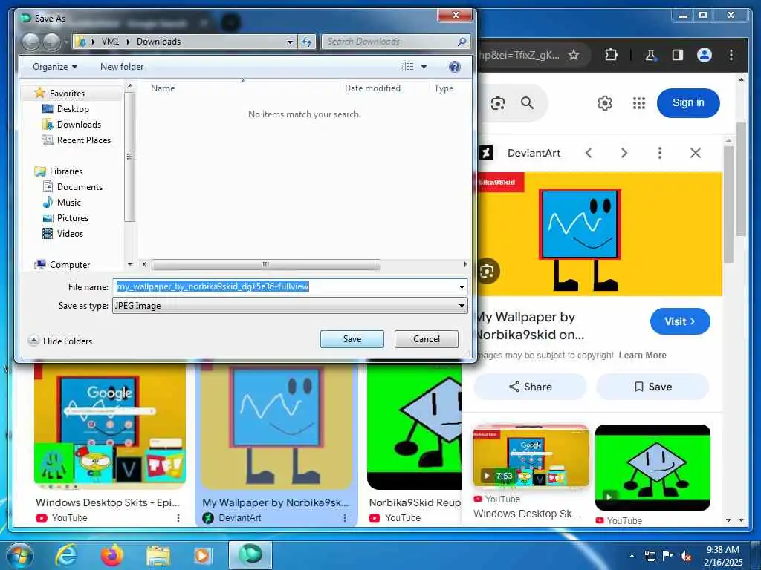Click the File name text field

pos(285,286)
